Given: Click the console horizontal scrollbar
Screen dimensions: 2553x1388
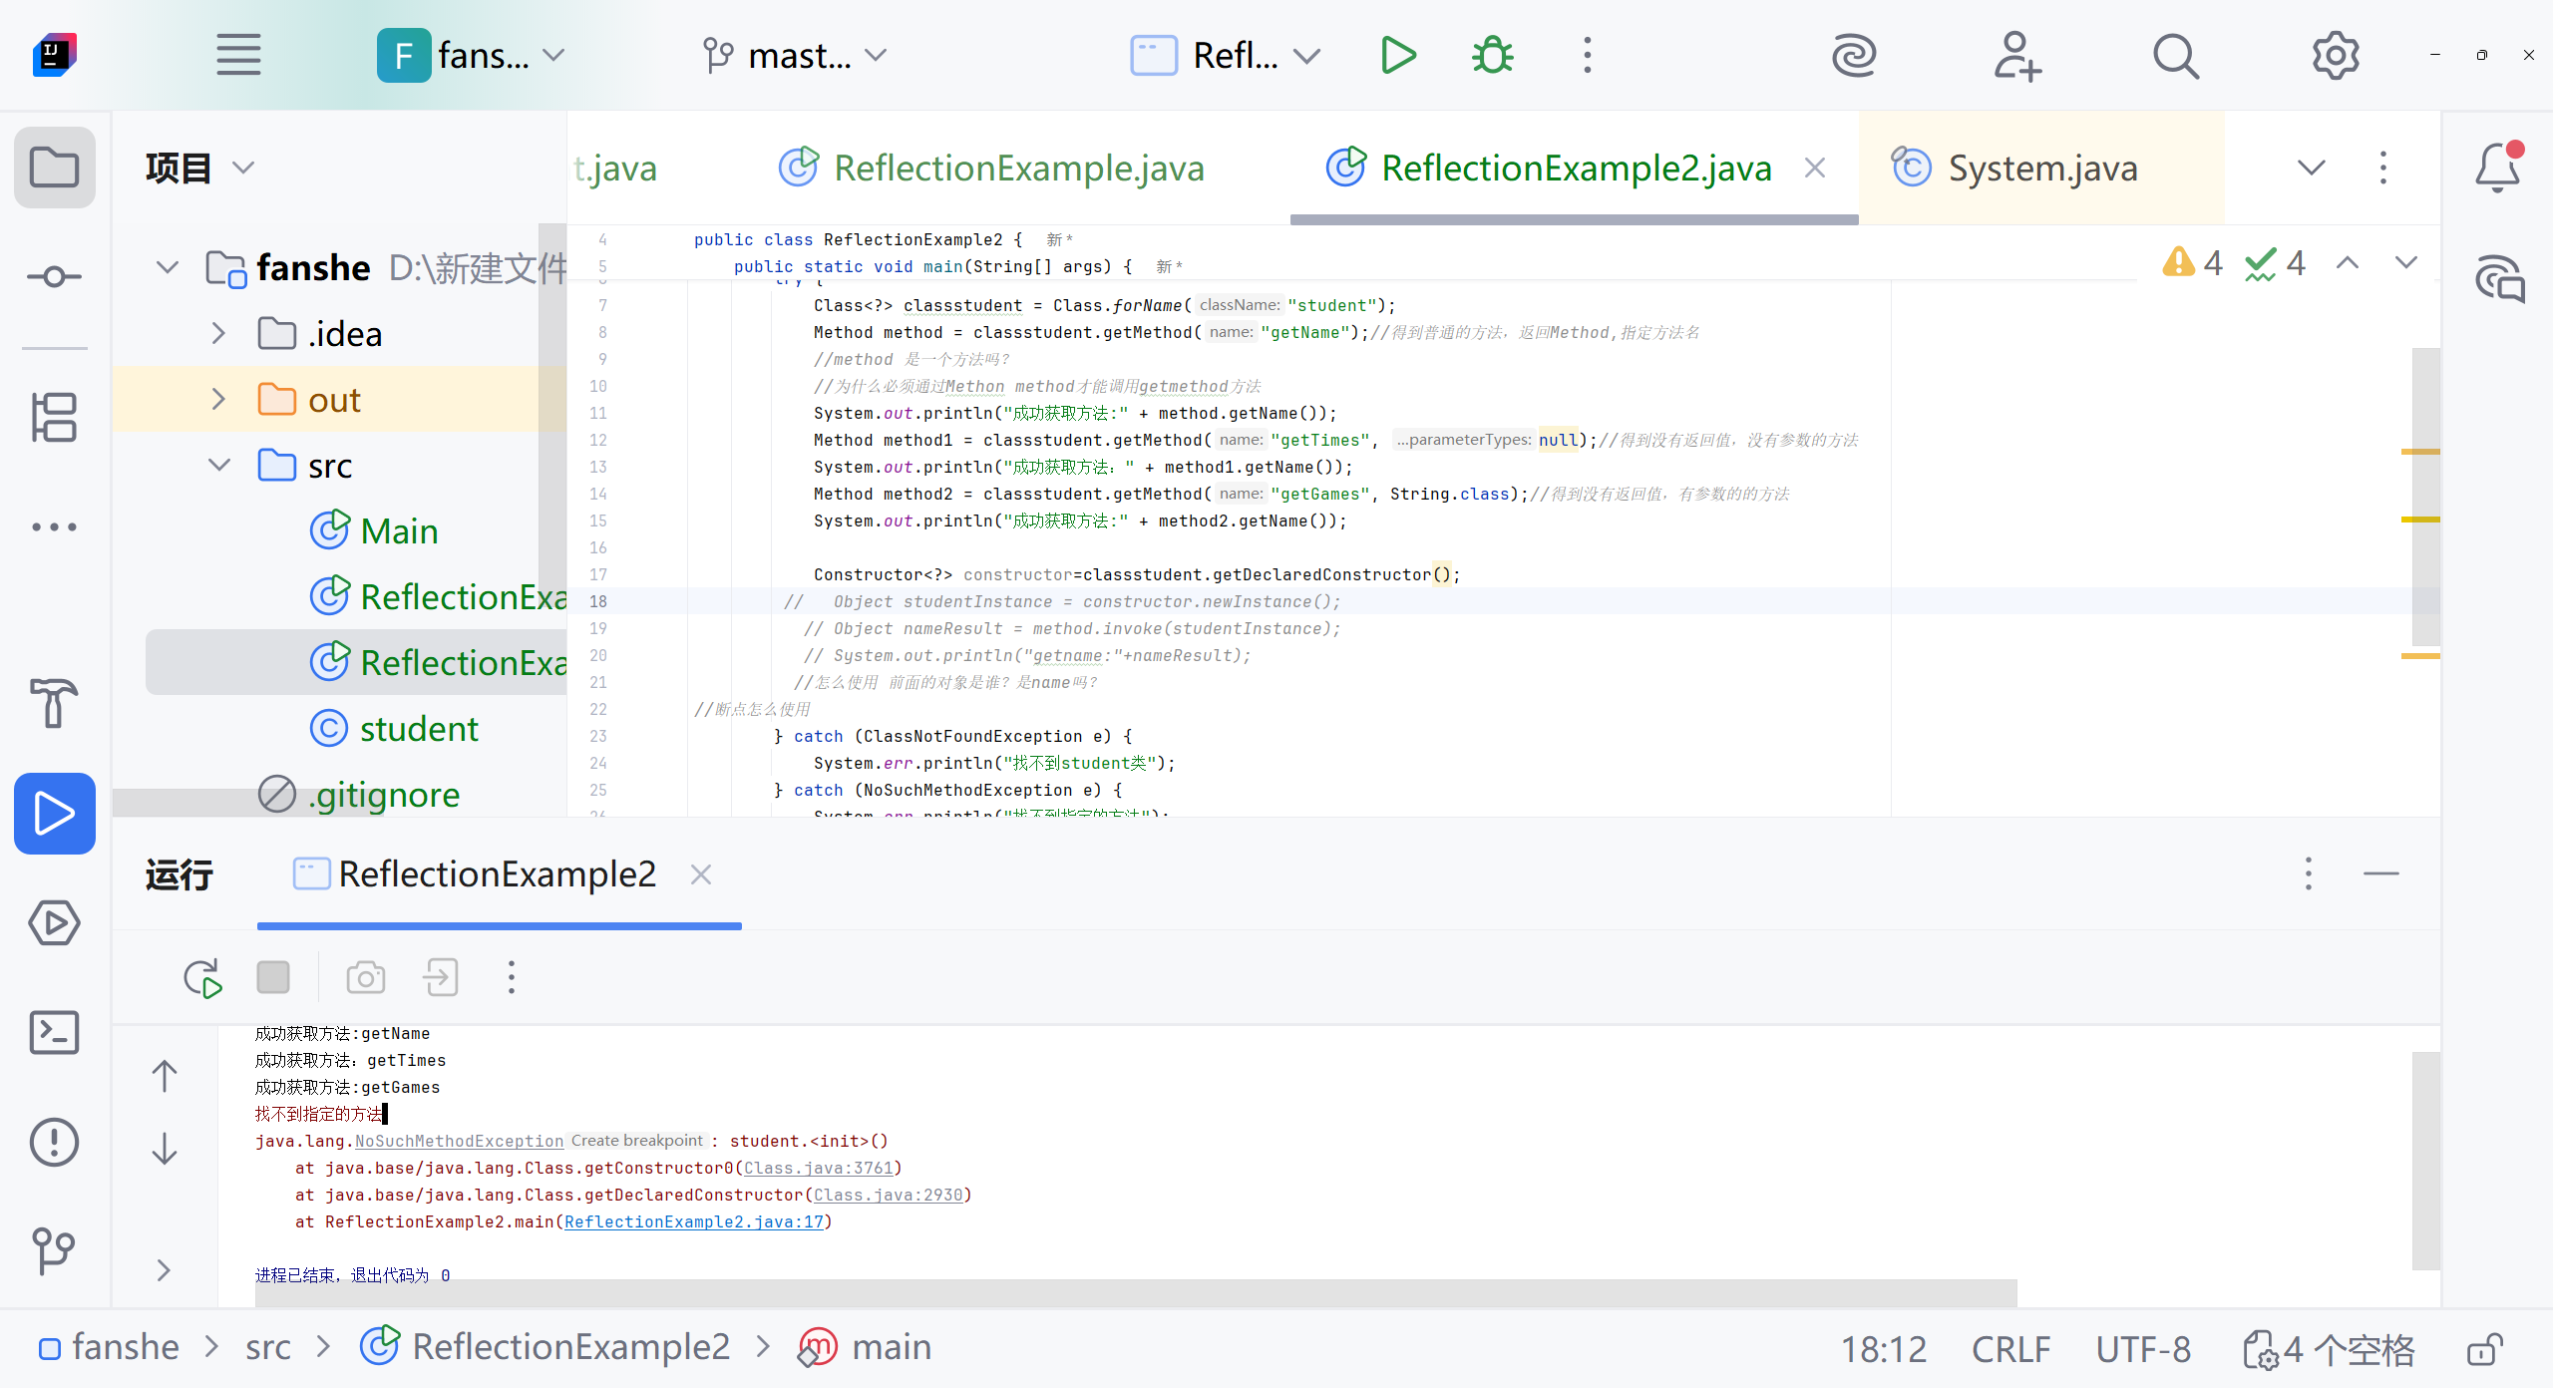Looking at the screenshot, I should [1135, 1292].
